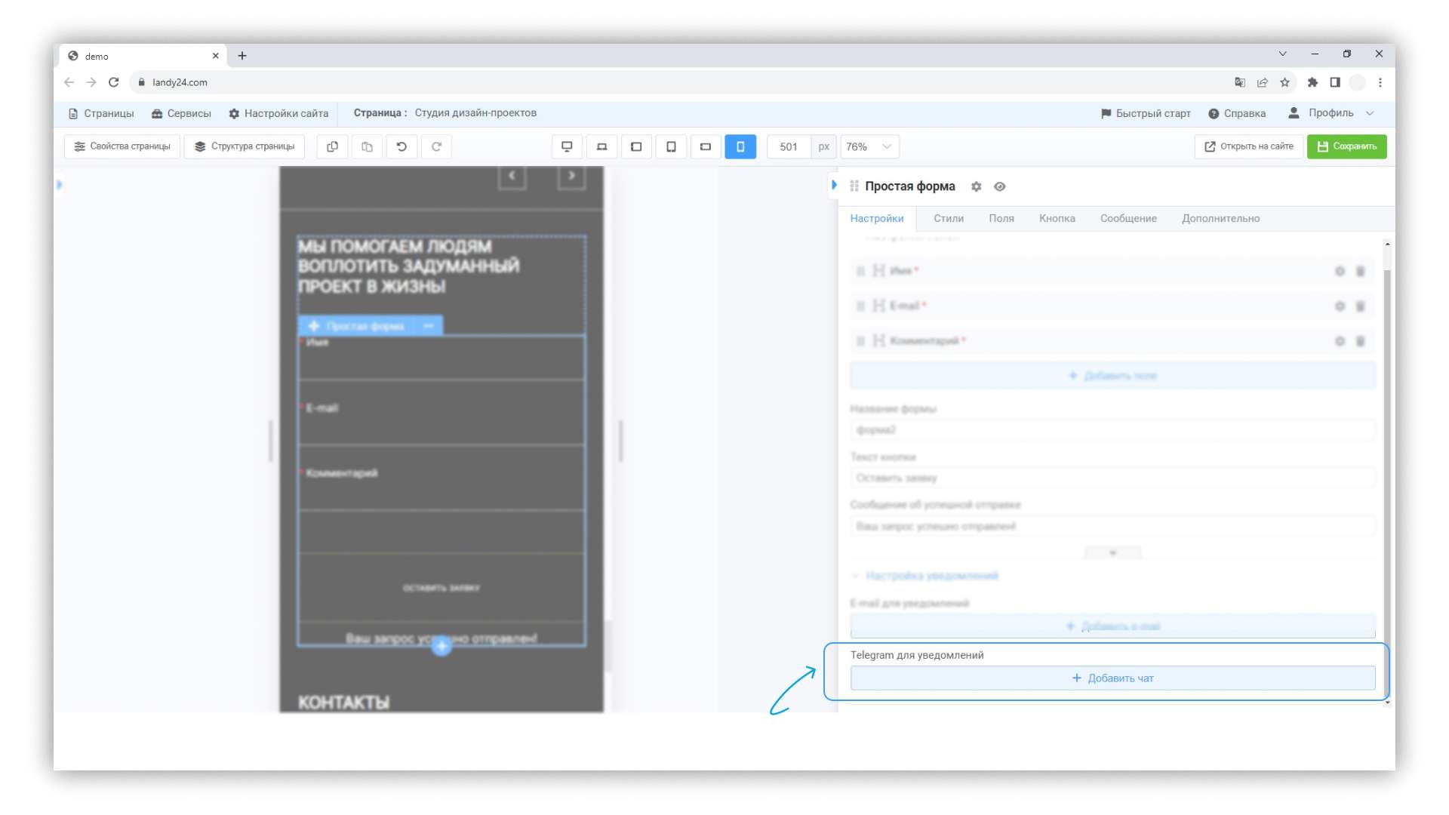1449x815 pixels.
Task: Switch to laptop preview
Action: [601, 146]
